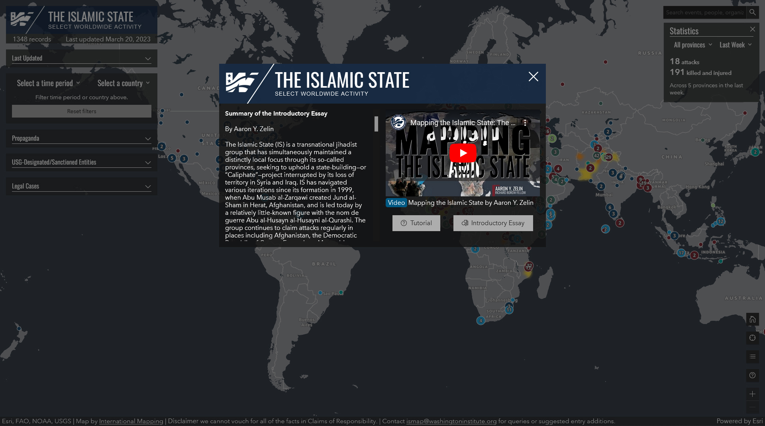The height and width of the screenshot is (426, 765).
Task: Open the Select a time period dropdown
Action: coord(48,83)
